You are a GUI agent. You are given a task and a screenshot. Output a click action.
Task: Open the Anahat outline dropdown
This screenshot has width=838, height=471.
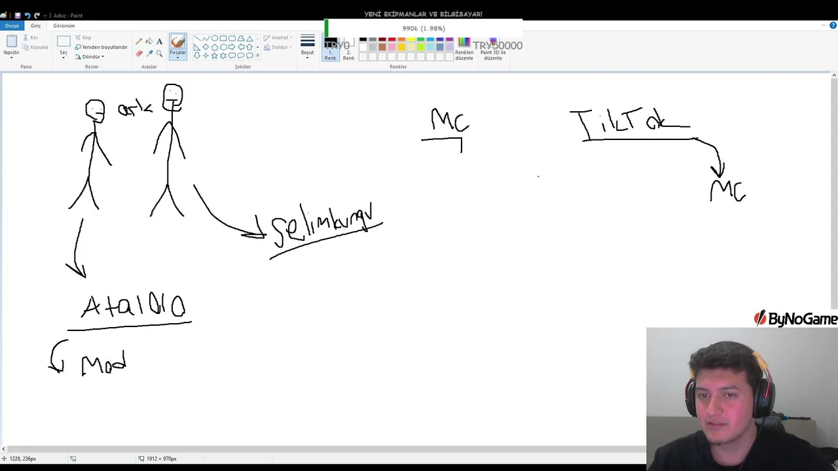(x=277, y=38)
